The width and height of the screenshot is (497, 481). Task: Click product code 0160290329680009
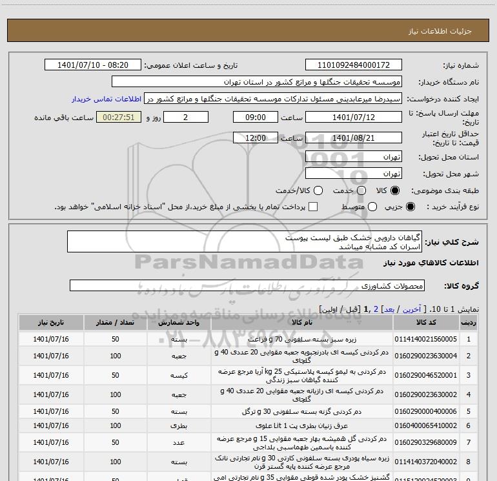(x=426, y=442)
